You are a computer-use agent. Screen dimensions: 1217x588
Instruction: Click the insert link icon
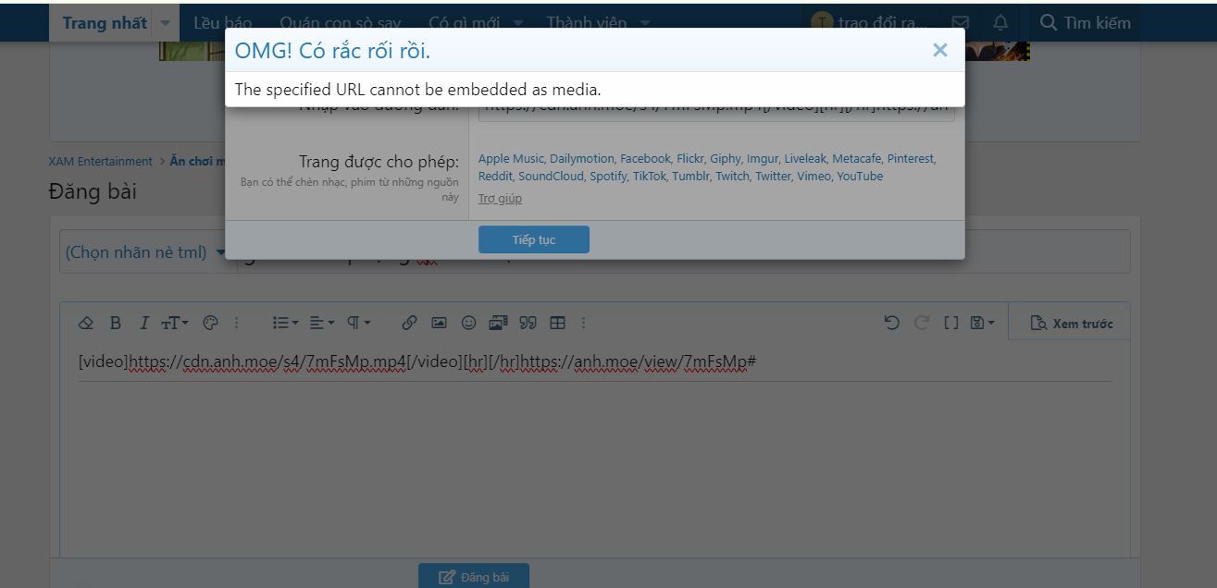click(x=409, y=323)
